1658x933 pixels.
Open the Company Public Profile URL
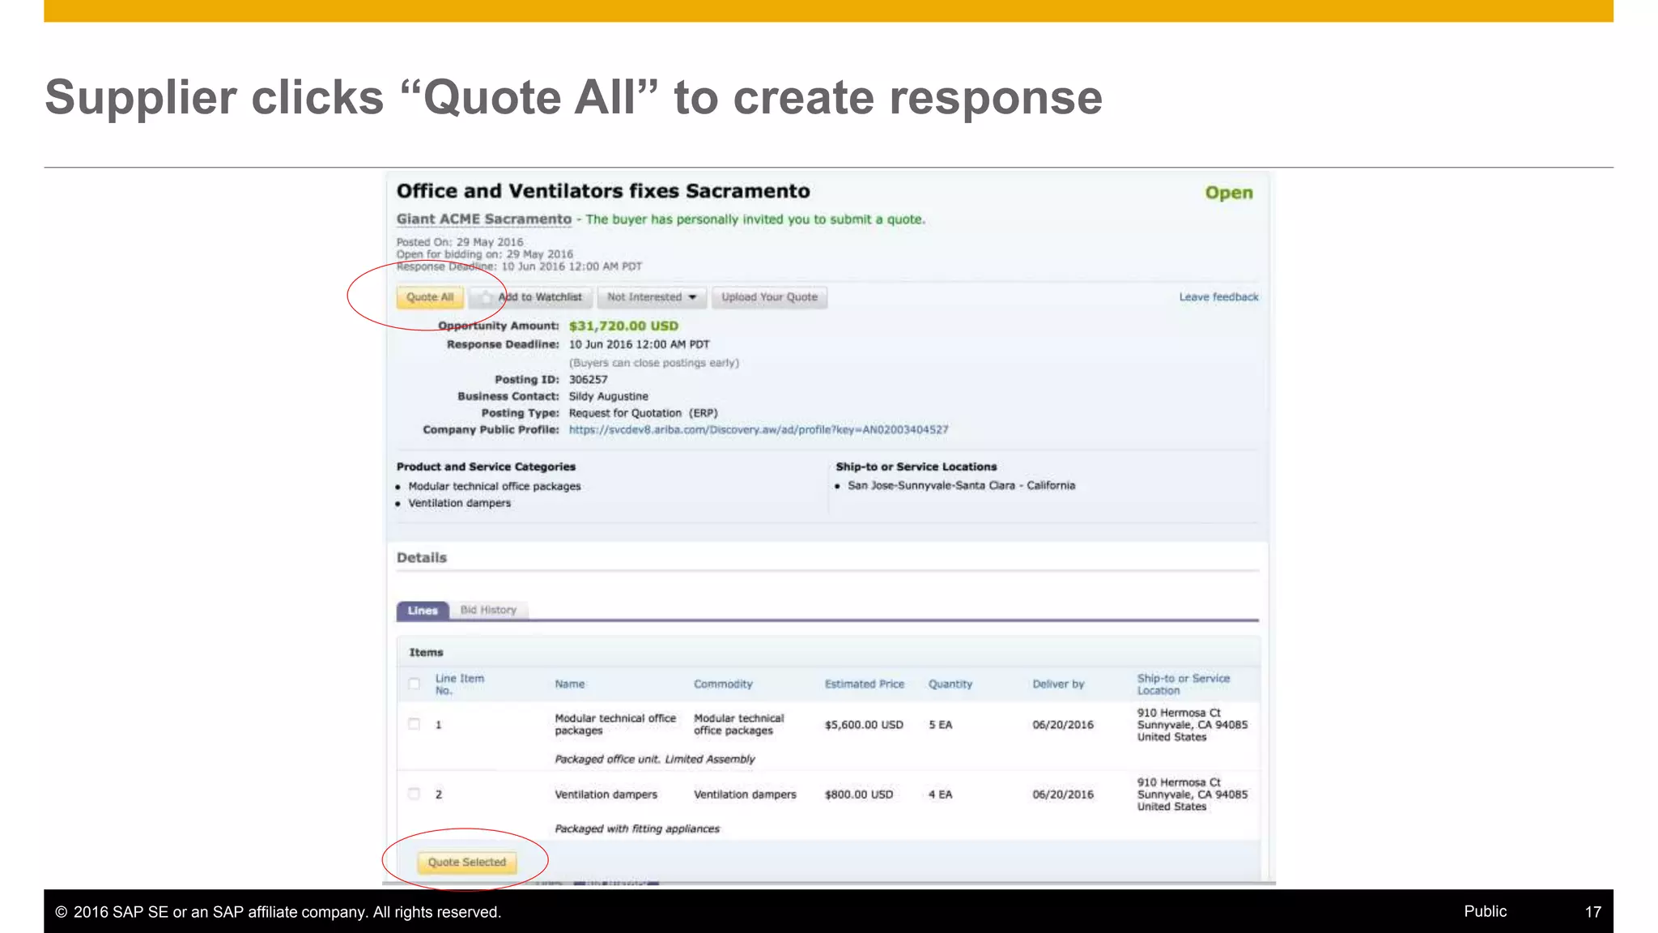point(759,429)
